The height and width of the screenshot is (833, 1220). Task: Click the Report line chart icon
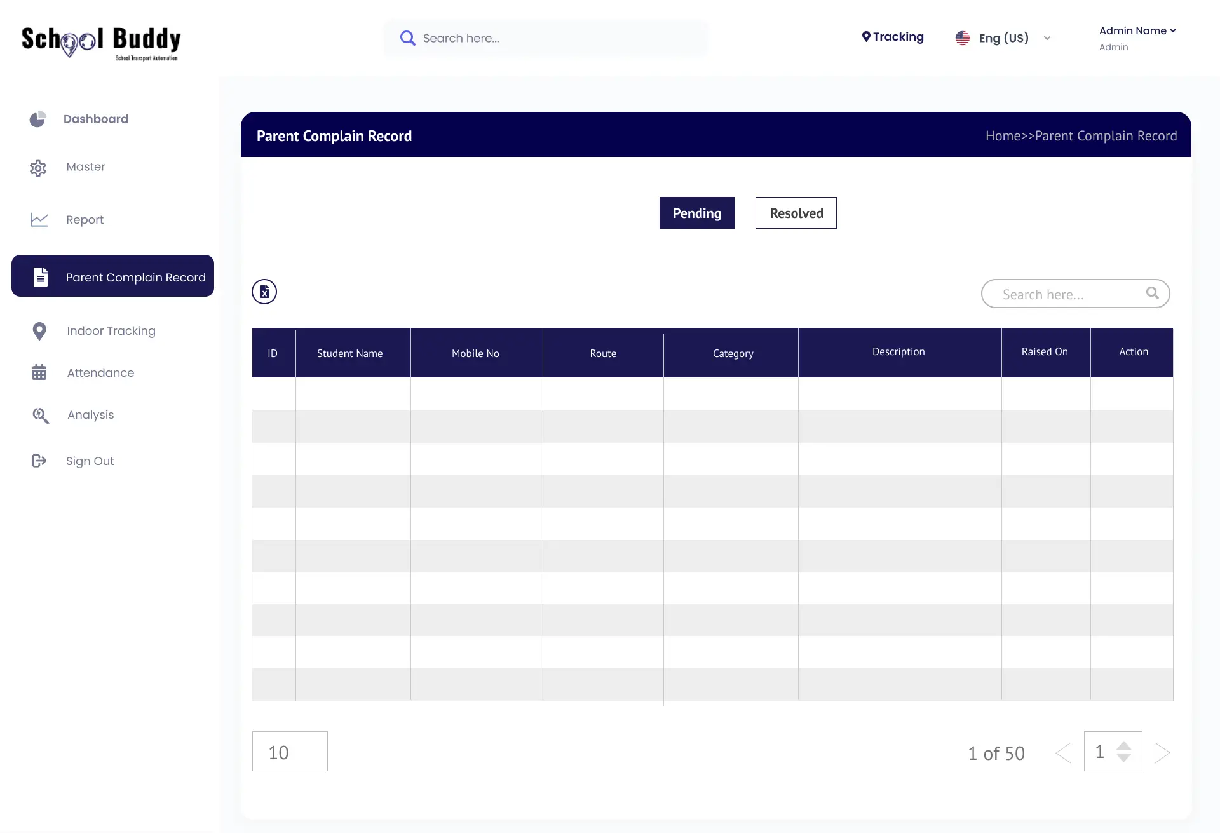pos(39,220)
